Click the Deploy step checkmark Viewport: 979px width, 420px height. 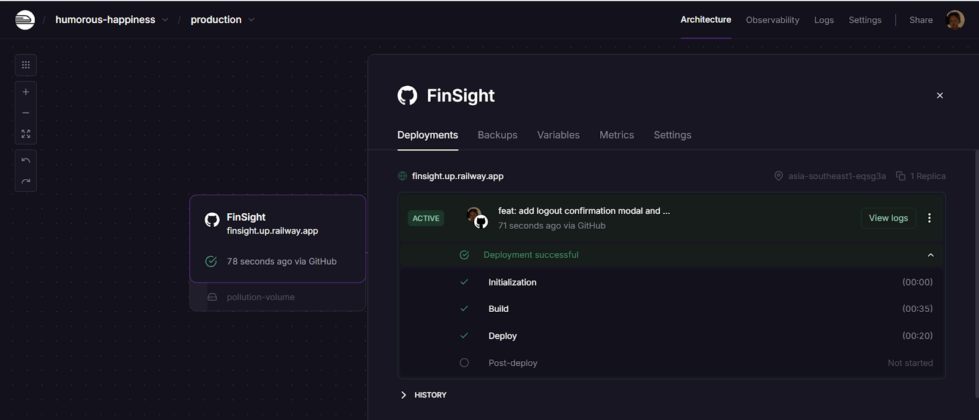pos(464,336)
